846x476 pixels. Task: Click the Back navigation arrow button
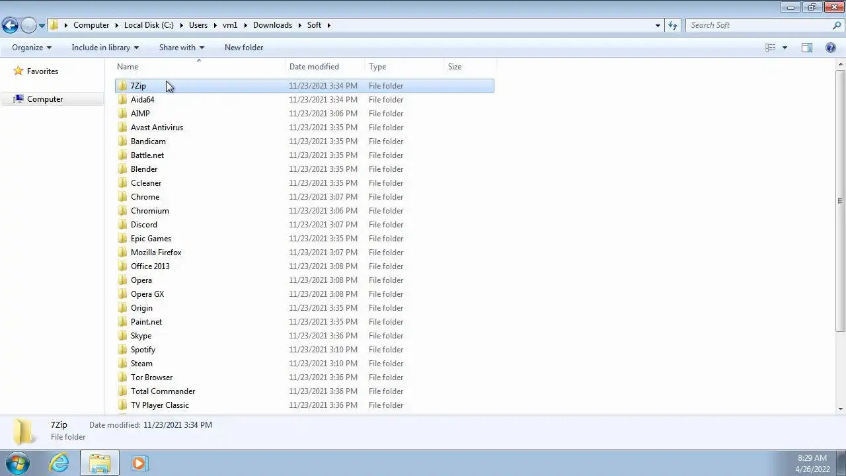tap(10, 25)
